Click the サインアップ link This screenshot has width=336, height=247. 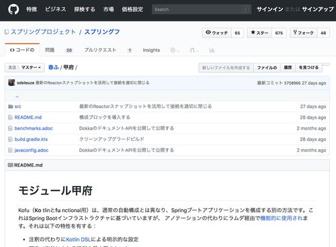tap(318, 9)
